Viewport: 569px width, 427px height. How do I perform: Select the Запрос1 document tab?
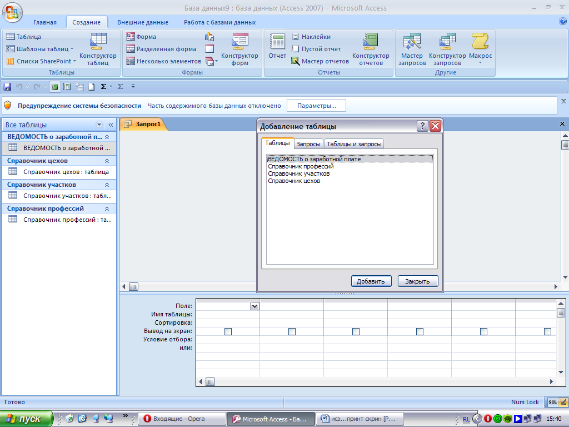pyautogui.click(x=143, y=124)
